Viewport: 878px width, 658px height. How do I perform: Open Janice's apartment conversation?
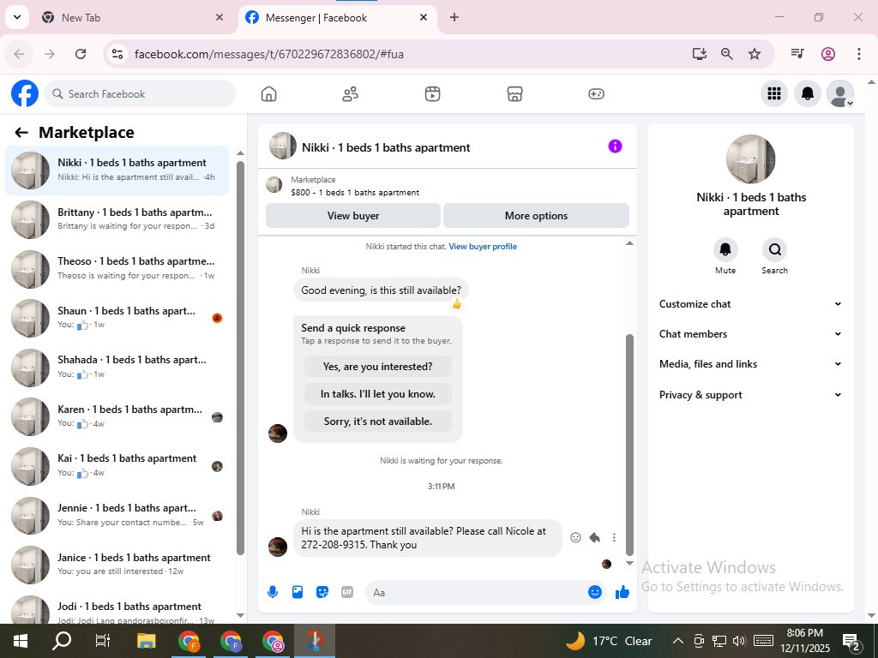coord(117,564)
